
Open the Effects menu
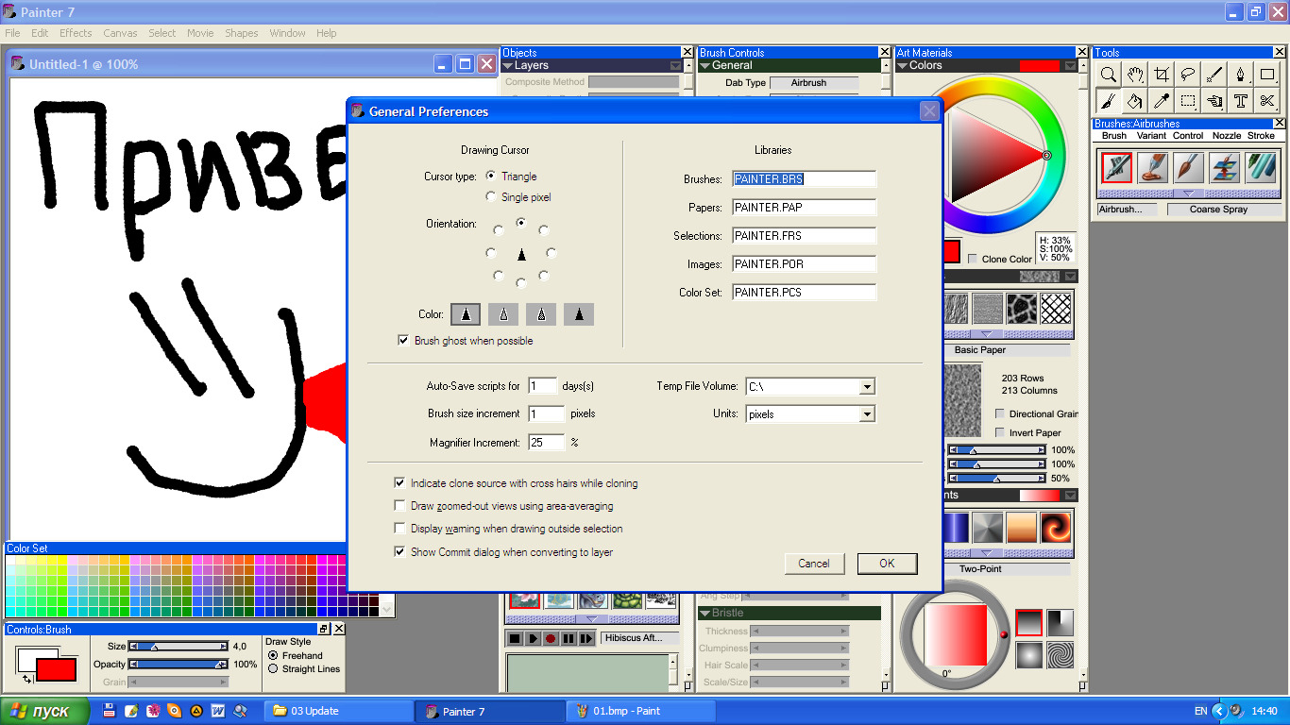[76, 33]
